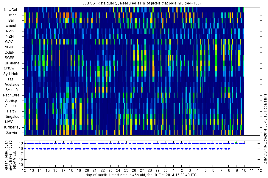Click the SAgulfs row label

(12, 90)
